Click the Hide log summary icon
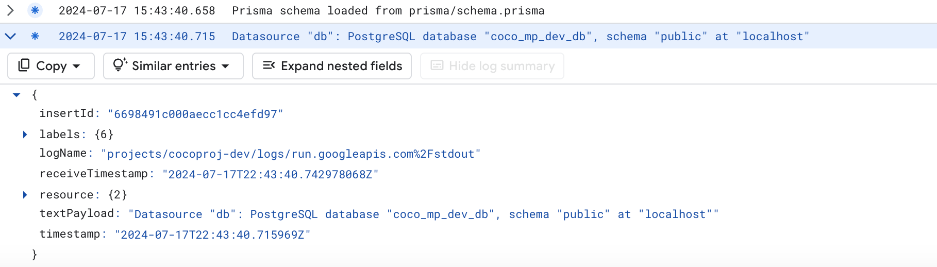Image resolution: width=937 pixels, height=267 pixels. coord(437,65)
